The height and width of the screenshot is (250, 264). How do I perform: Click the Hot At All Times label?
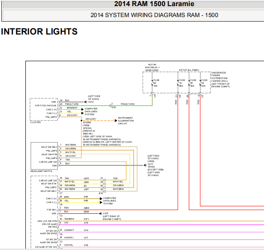point(189,70)
